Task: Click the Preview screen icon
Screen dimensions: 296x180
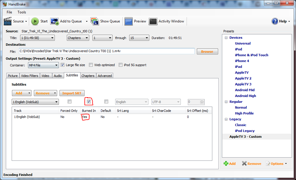Action: (x=129, y=21)
